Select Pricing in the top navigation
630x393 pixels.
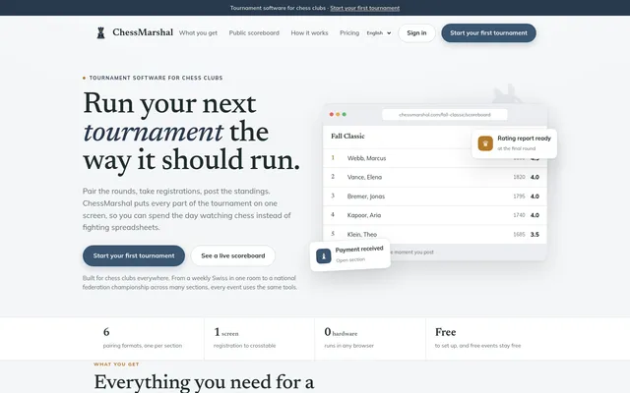[349, 32]
